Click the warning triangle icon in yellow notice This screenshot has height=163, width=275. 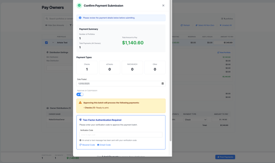tap(80, 103)
